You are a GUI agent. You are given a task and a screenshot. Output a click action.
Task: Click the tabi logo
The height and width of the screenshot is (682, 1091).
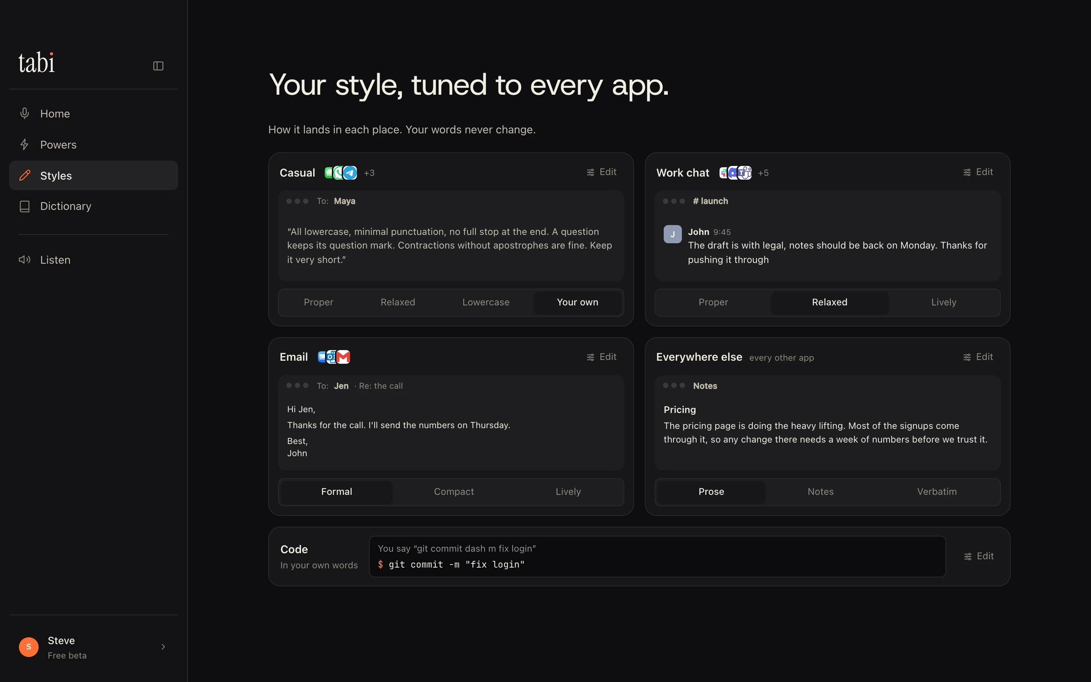click(x=36, y=63)
